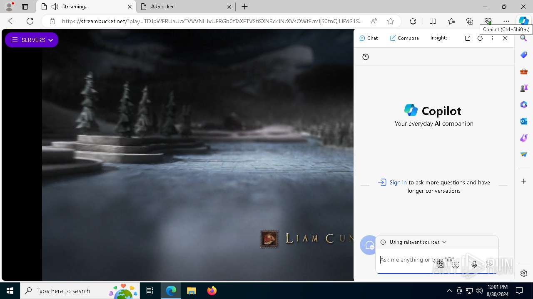Open Task View on taskbar
Screen dimensions: 533x299
pyautogui.click(x=150, y=291)
